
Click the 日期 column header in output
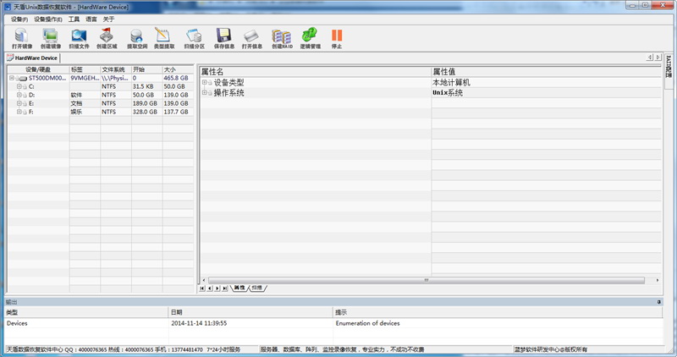point(250,312)
